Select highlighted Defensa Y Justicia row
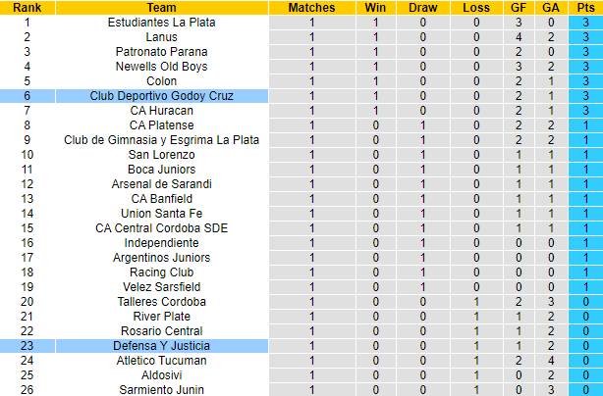The width and height of the screenshot is (603, 396). click(161, 346)
